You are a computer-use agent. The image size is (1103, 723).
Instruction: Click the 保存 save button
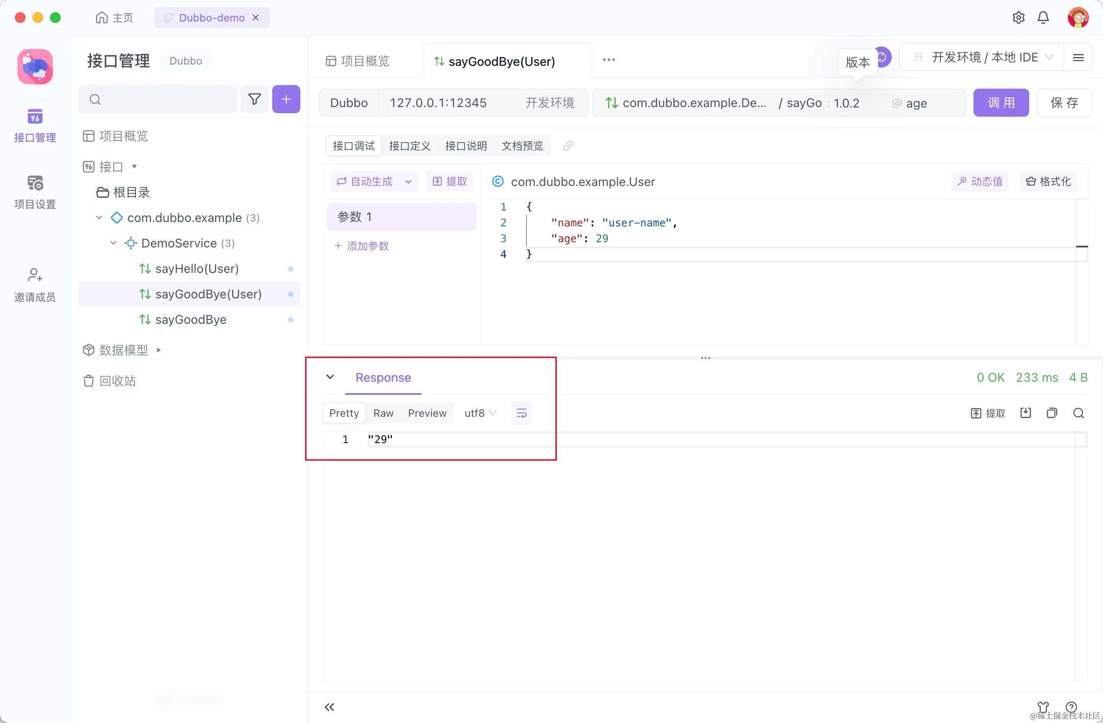click(x=1064, y=103)
